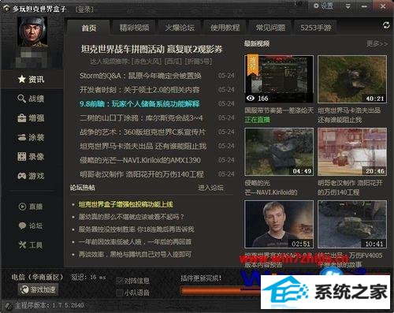Expand the dropdown menu arrow in title bar
Viewport: 394px width, 313px height.
(348, 6)
